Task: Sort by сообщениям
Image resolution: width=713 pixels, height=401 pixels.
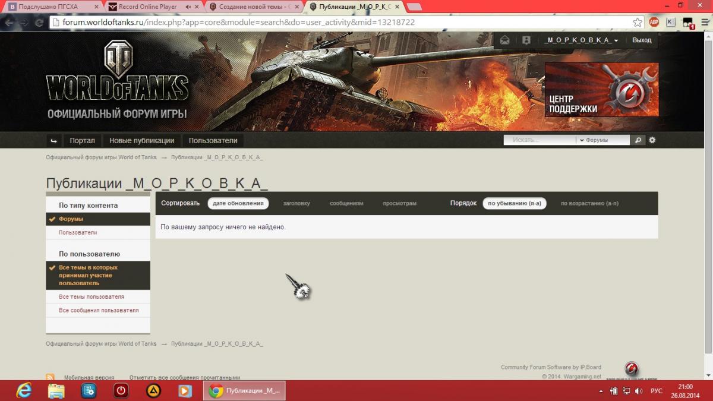Action: [x=346, y=203]
